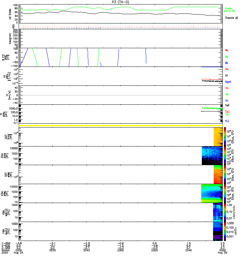Click the AE Index y-axis label

pos(10,13)
